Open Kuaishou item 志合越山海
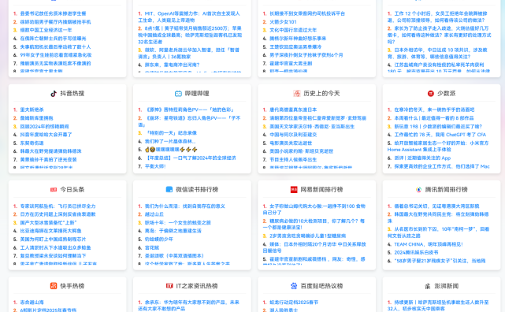This screenshot has height=312, width=505. click(x=32, y=303)
